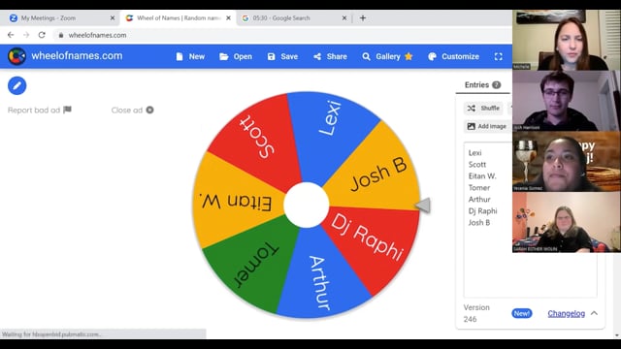
Task: Click the Eitan W. entry in list
Action: tap(482, 176)
